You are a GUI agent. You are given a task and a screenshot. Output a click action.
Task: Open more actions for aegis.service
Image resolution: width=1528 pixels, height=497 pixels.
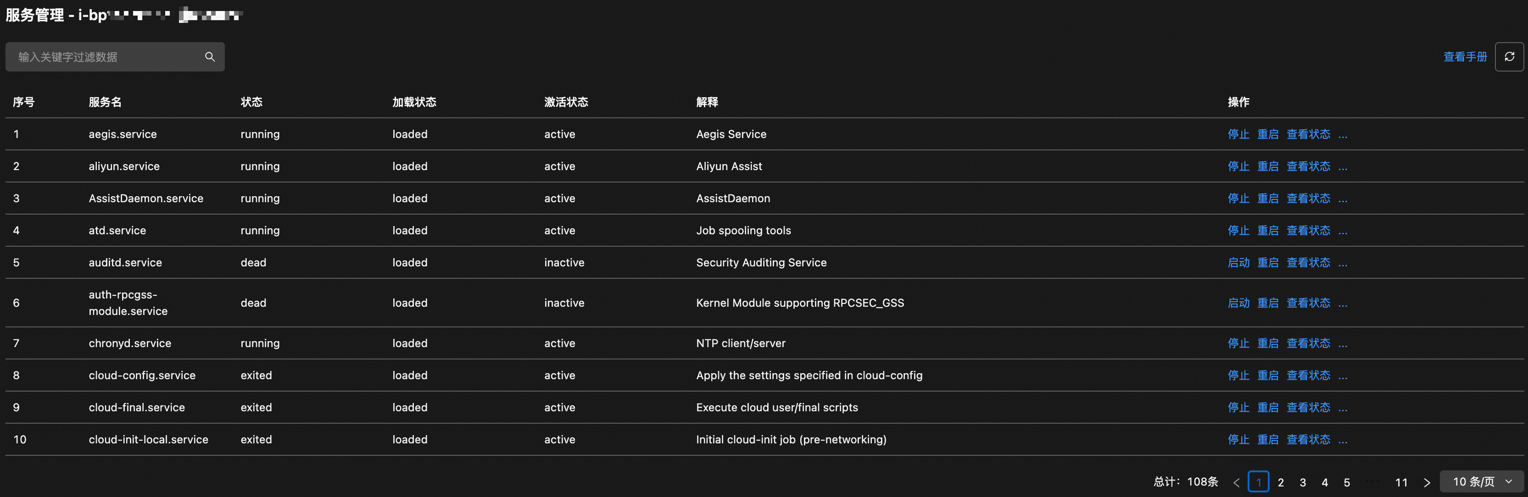1343,135
